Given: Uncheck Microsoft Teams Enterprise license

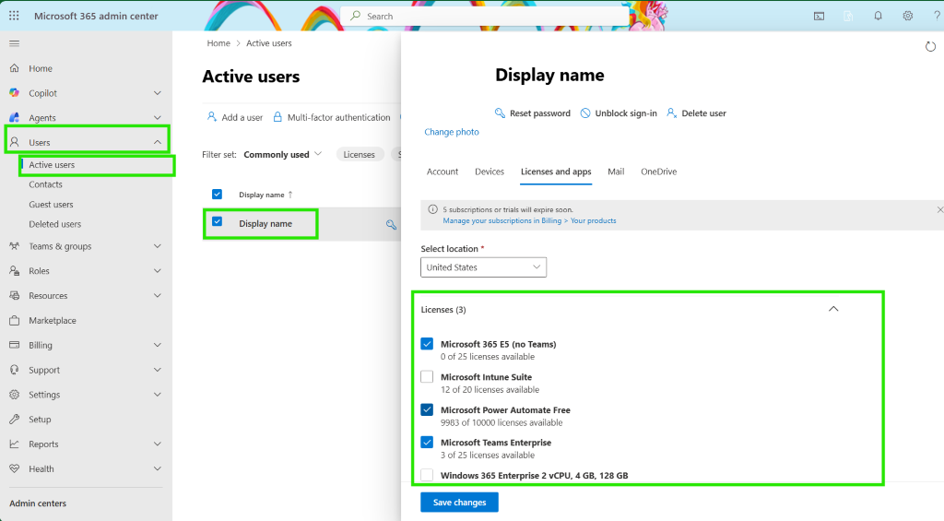Looking at the screenshot, I should 427,442.
